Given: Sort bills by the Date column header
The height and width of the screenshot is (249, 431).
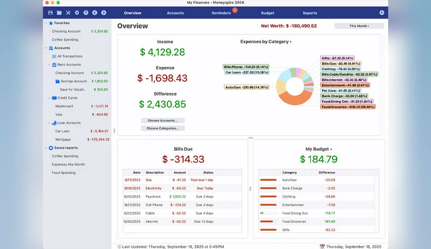Looking at the screenshot, I should 137,172.
